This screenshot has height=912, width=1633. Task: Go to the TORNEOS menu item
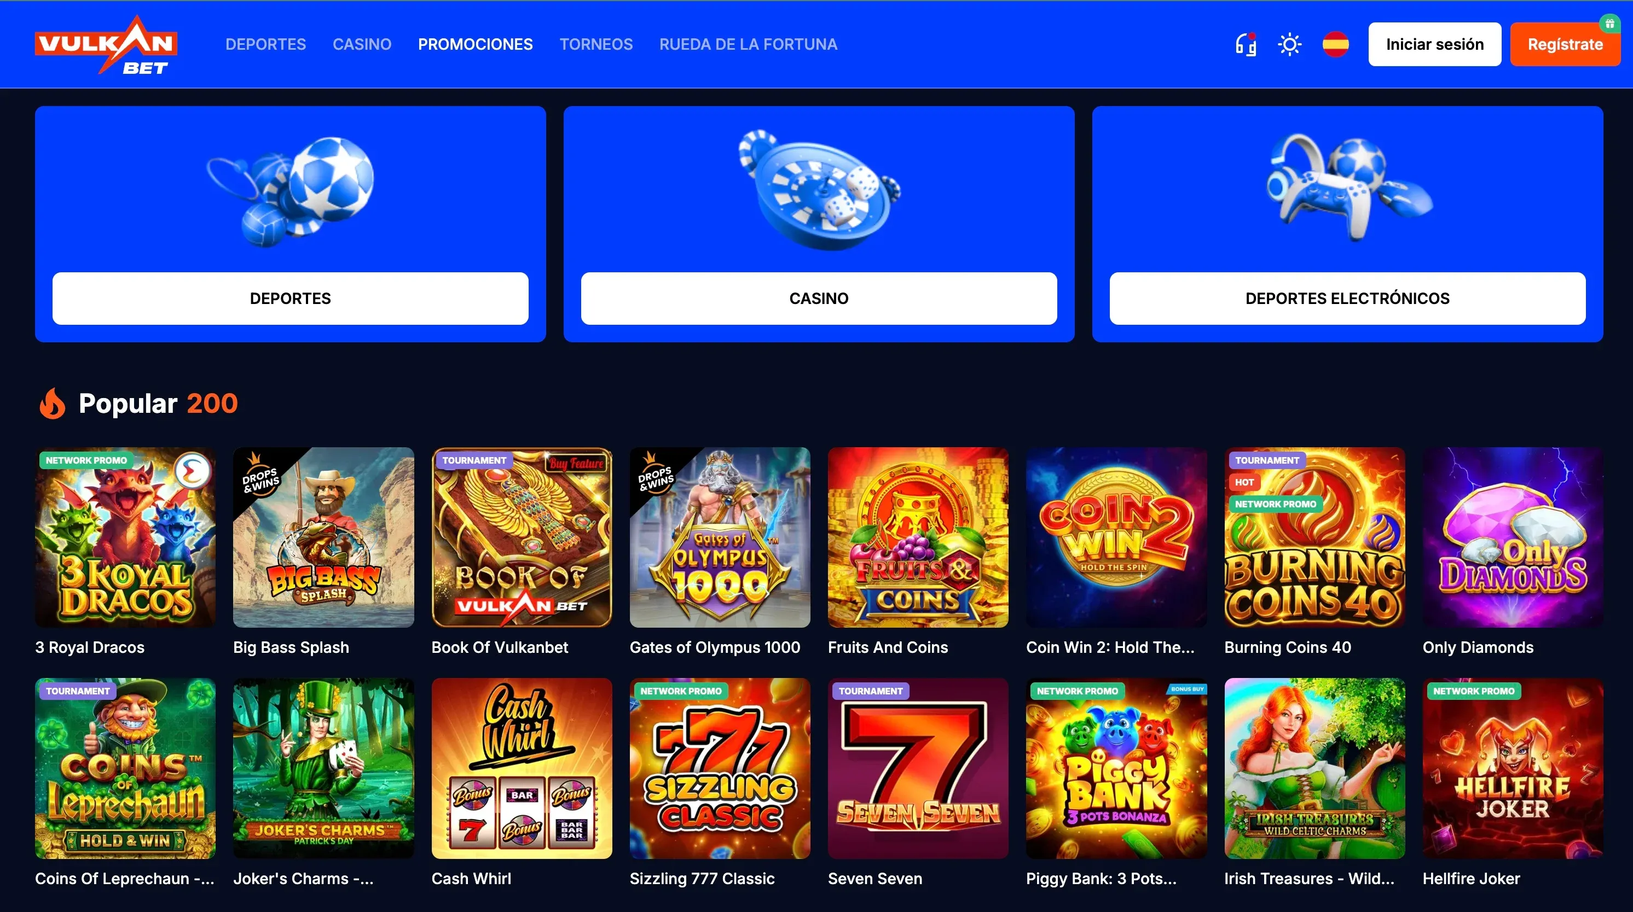(596, 44)
